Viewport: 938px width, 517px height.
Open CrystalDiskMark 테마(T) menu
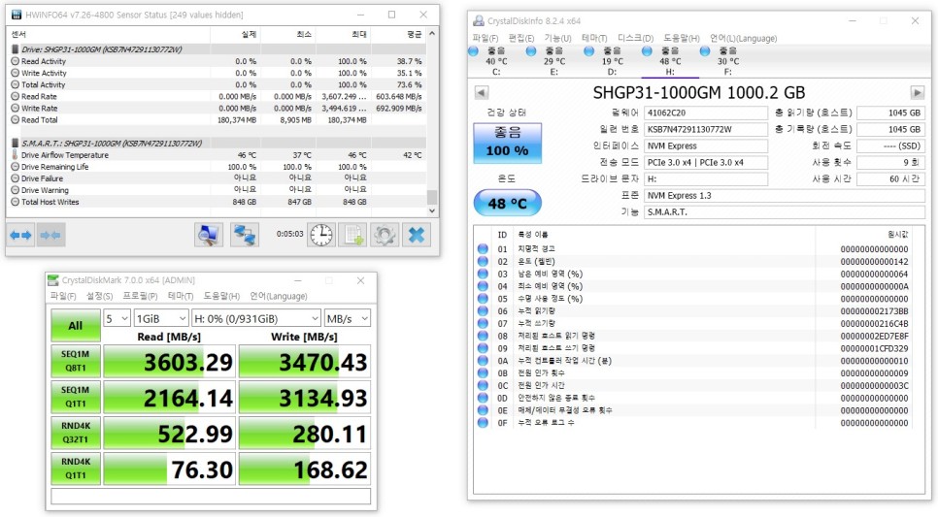coord(181,296)
